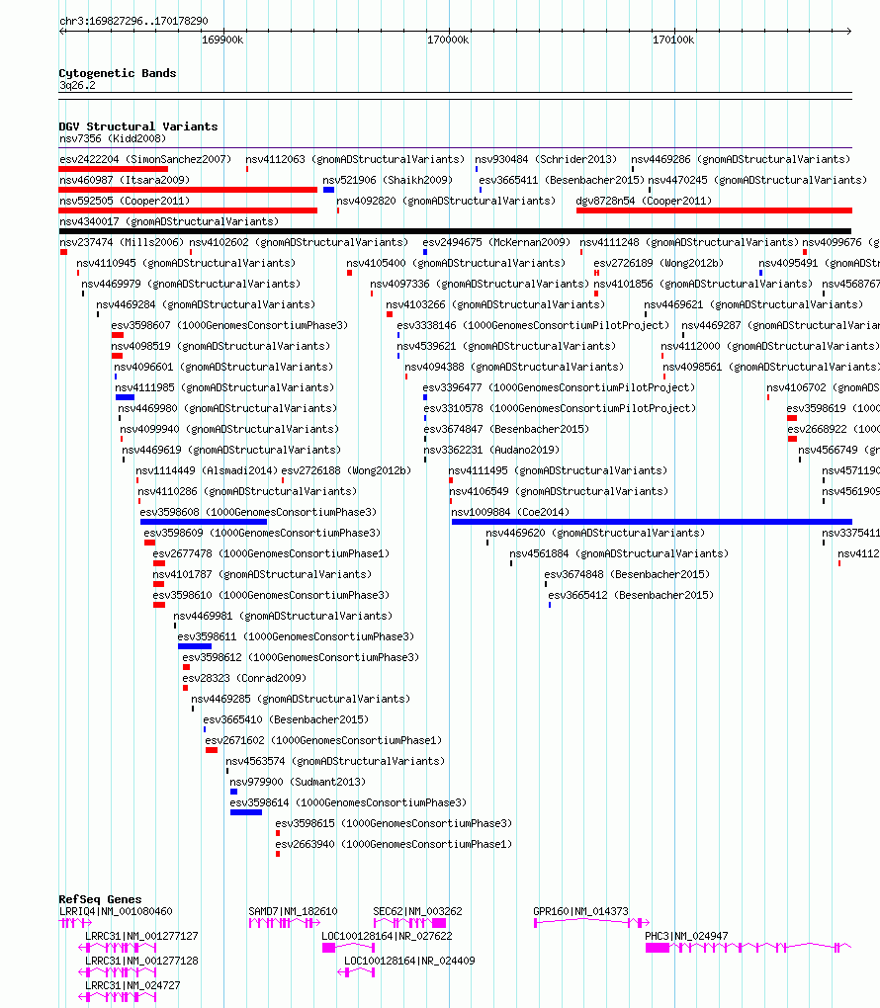Click the blue bar under esv3598611
Viewport: 880px width, 1008px height.
point(194,646)
